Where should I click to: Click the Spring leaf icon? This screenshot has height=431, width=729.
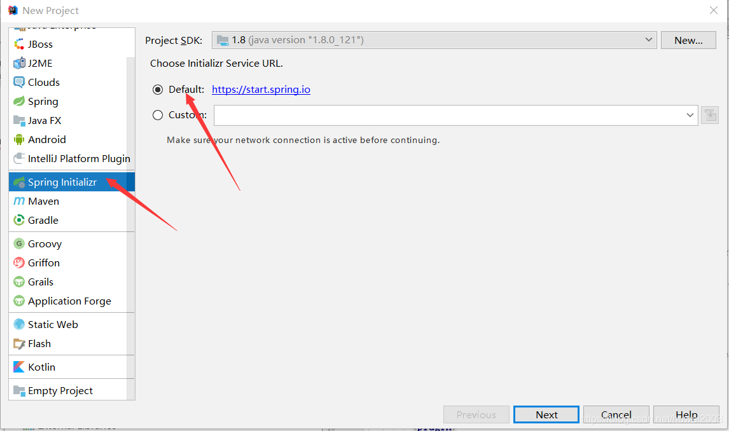coord(19,101)
